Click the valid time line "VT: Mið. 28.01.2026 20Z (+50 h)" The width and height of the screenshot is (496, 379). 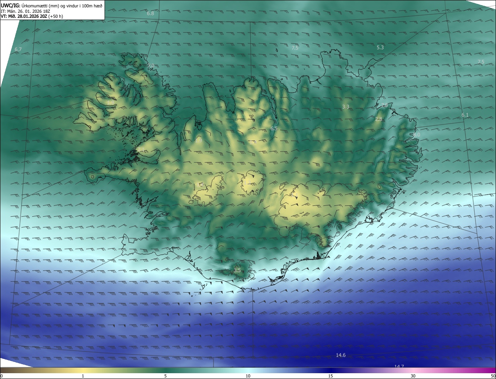pyautogui.click(x=32, y=16)
